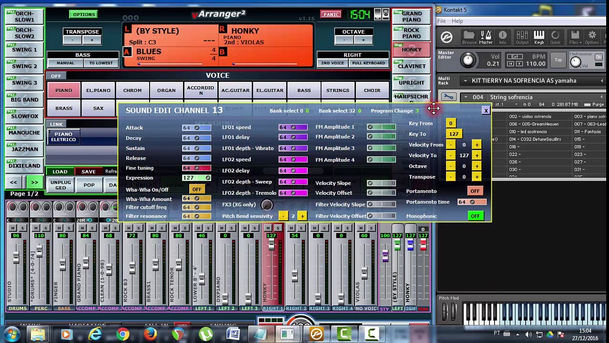Adjust the LFO1 speed slider
This screenshot has height=343, width=609.
coord(293,127)
